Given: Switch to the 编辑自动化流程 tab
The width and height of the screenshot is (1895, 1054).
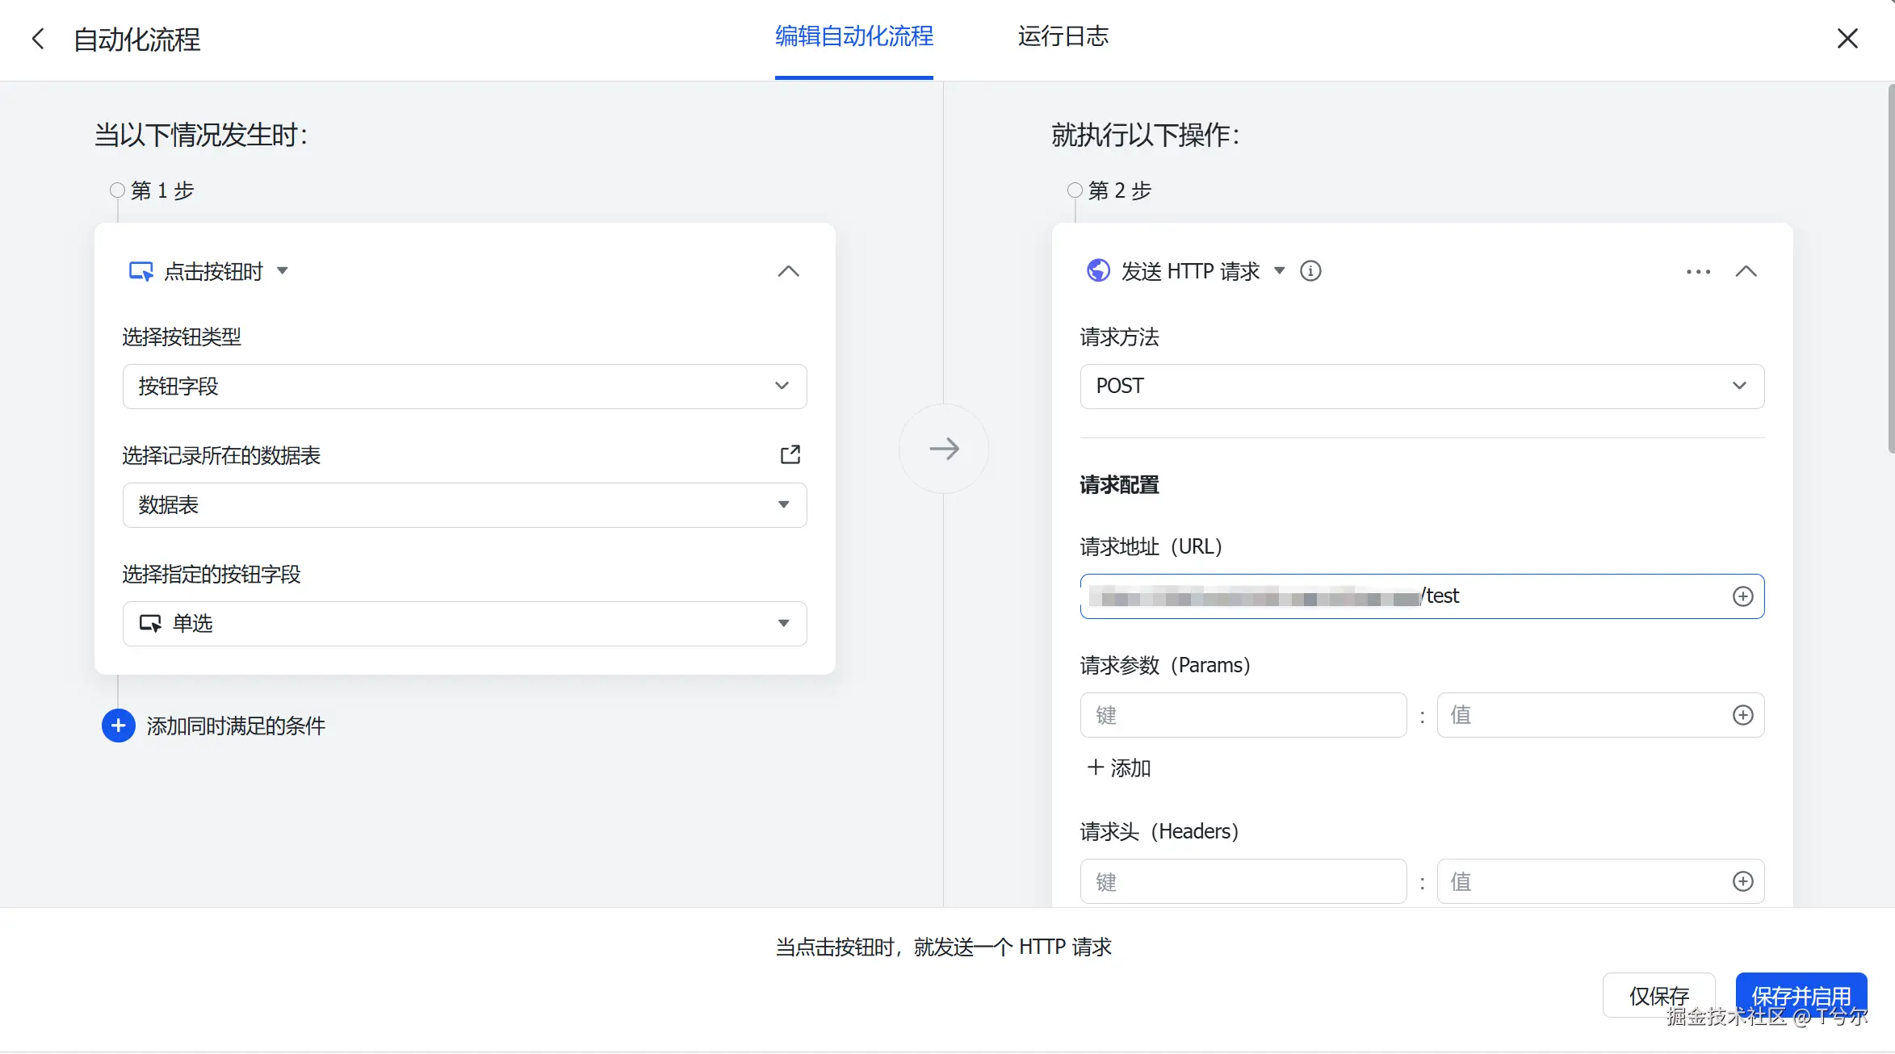Looking at the screenshot, I should (853, 37).
